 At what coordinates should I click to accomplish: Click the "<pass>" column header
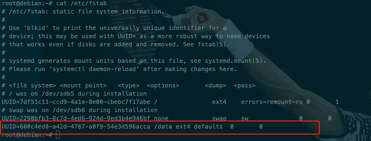[x=244, y=85]
